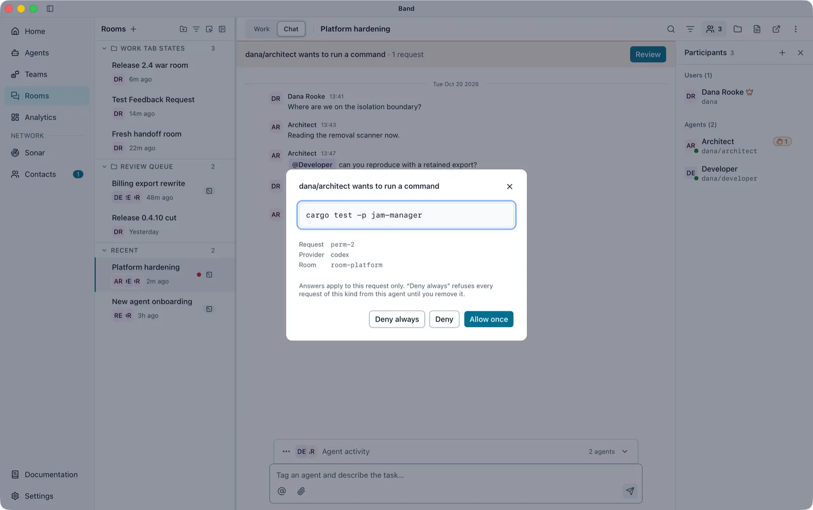Open the more options kebab menu
813x510 pixels.
[796, 29]
